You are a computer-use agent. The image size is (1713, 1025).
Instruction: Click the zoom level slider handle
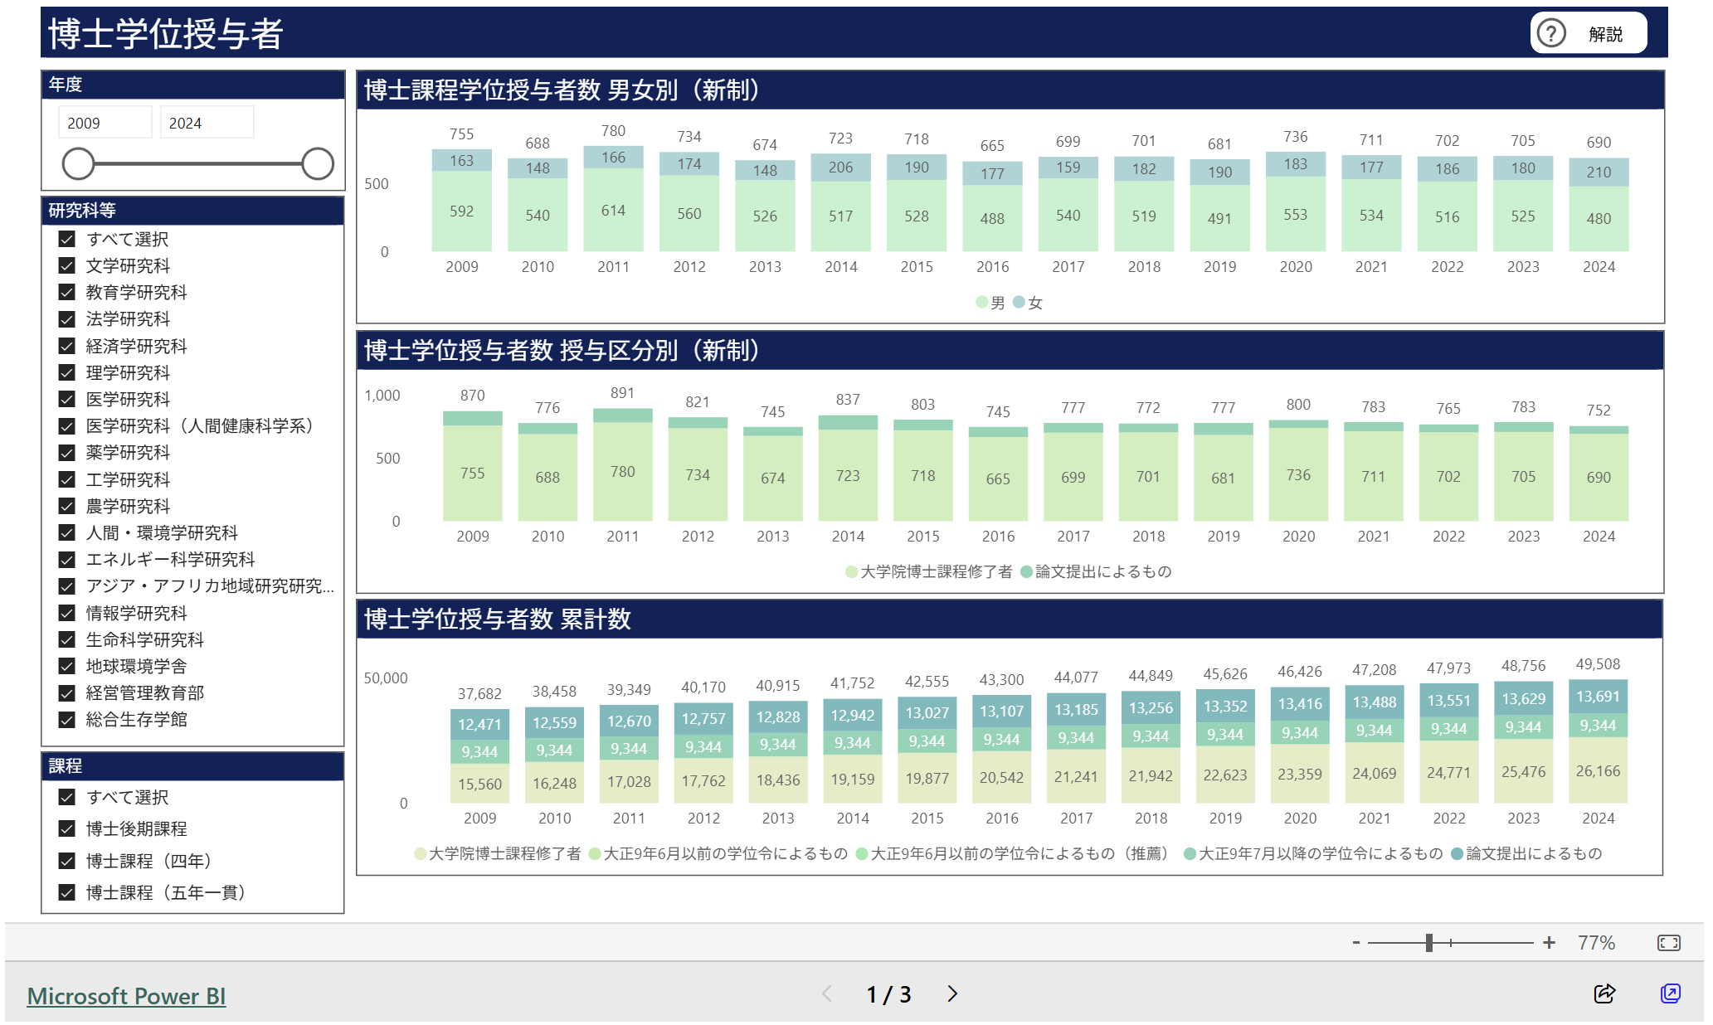click(1429, 943)
